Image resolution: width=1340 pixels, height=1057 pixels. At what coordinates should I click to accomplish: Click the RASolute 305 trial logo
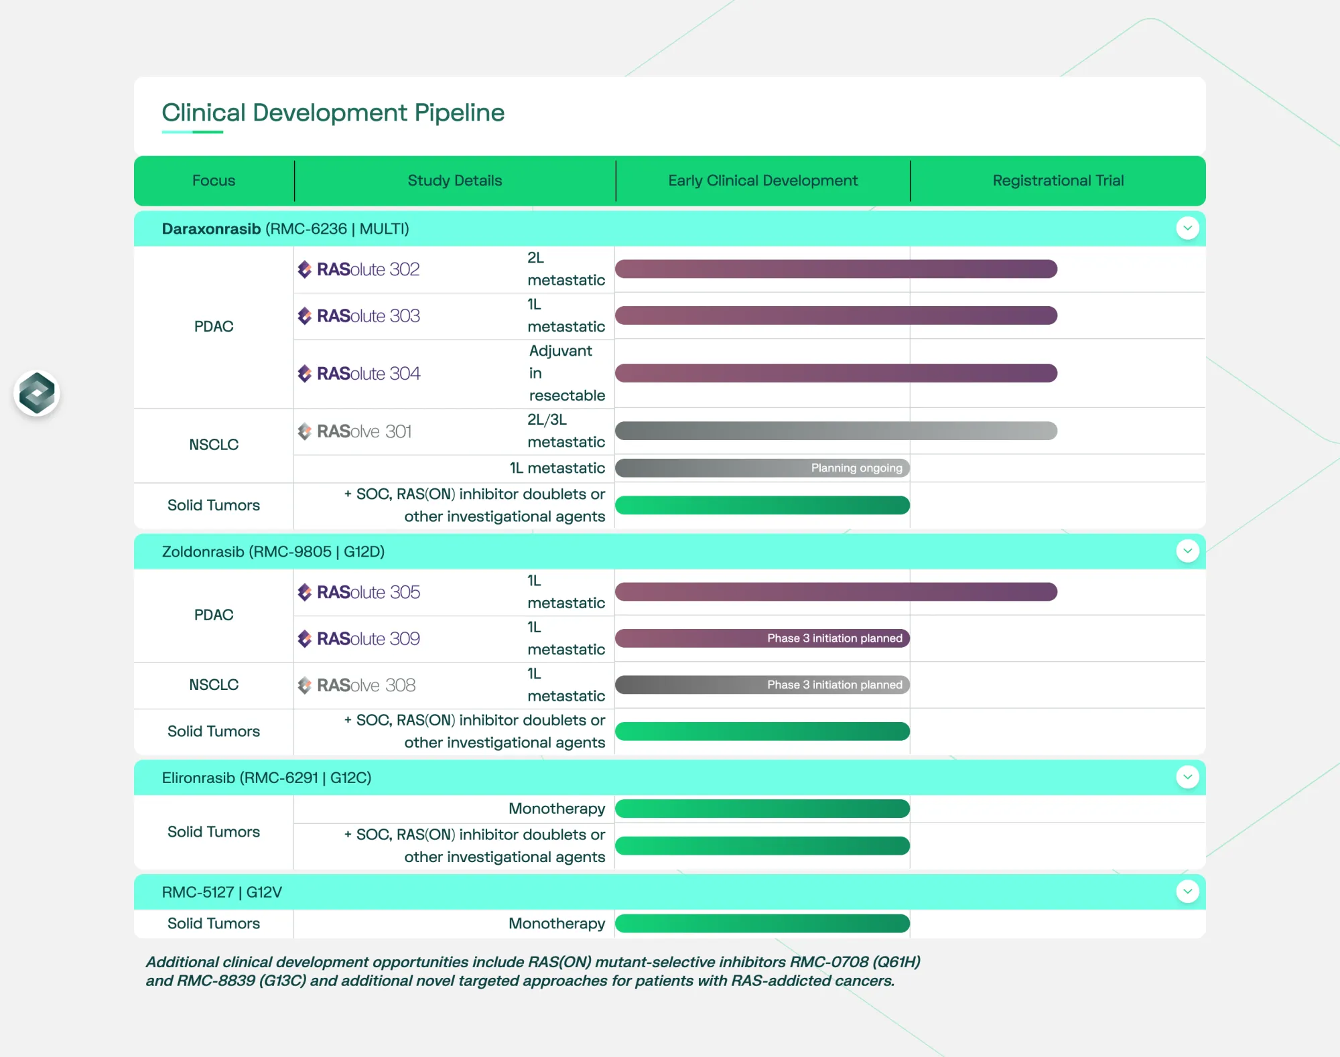pos(359,592)
